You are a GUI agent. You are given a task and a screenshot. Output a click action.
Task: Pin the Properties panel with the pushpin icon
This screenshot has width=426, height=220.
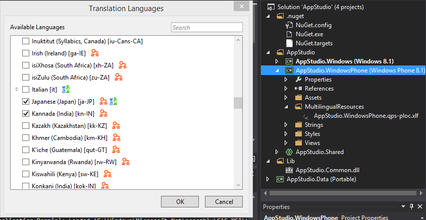(x=411, y=207)
